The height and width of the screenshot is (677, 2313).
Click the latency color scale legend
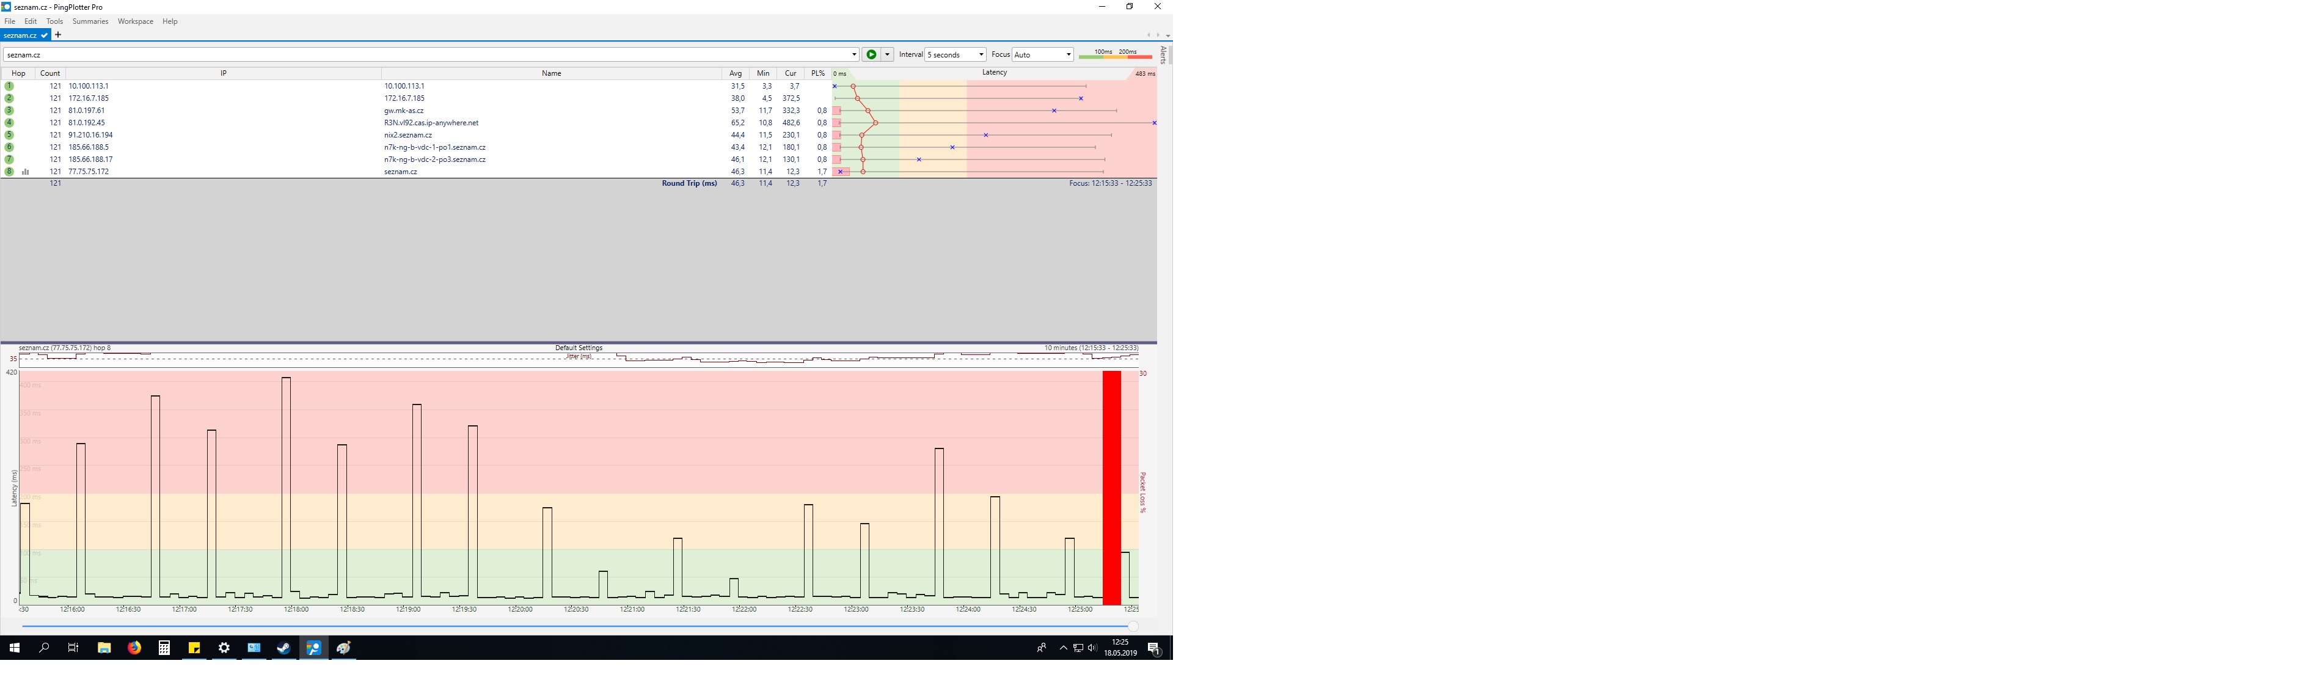point(1114,54)
